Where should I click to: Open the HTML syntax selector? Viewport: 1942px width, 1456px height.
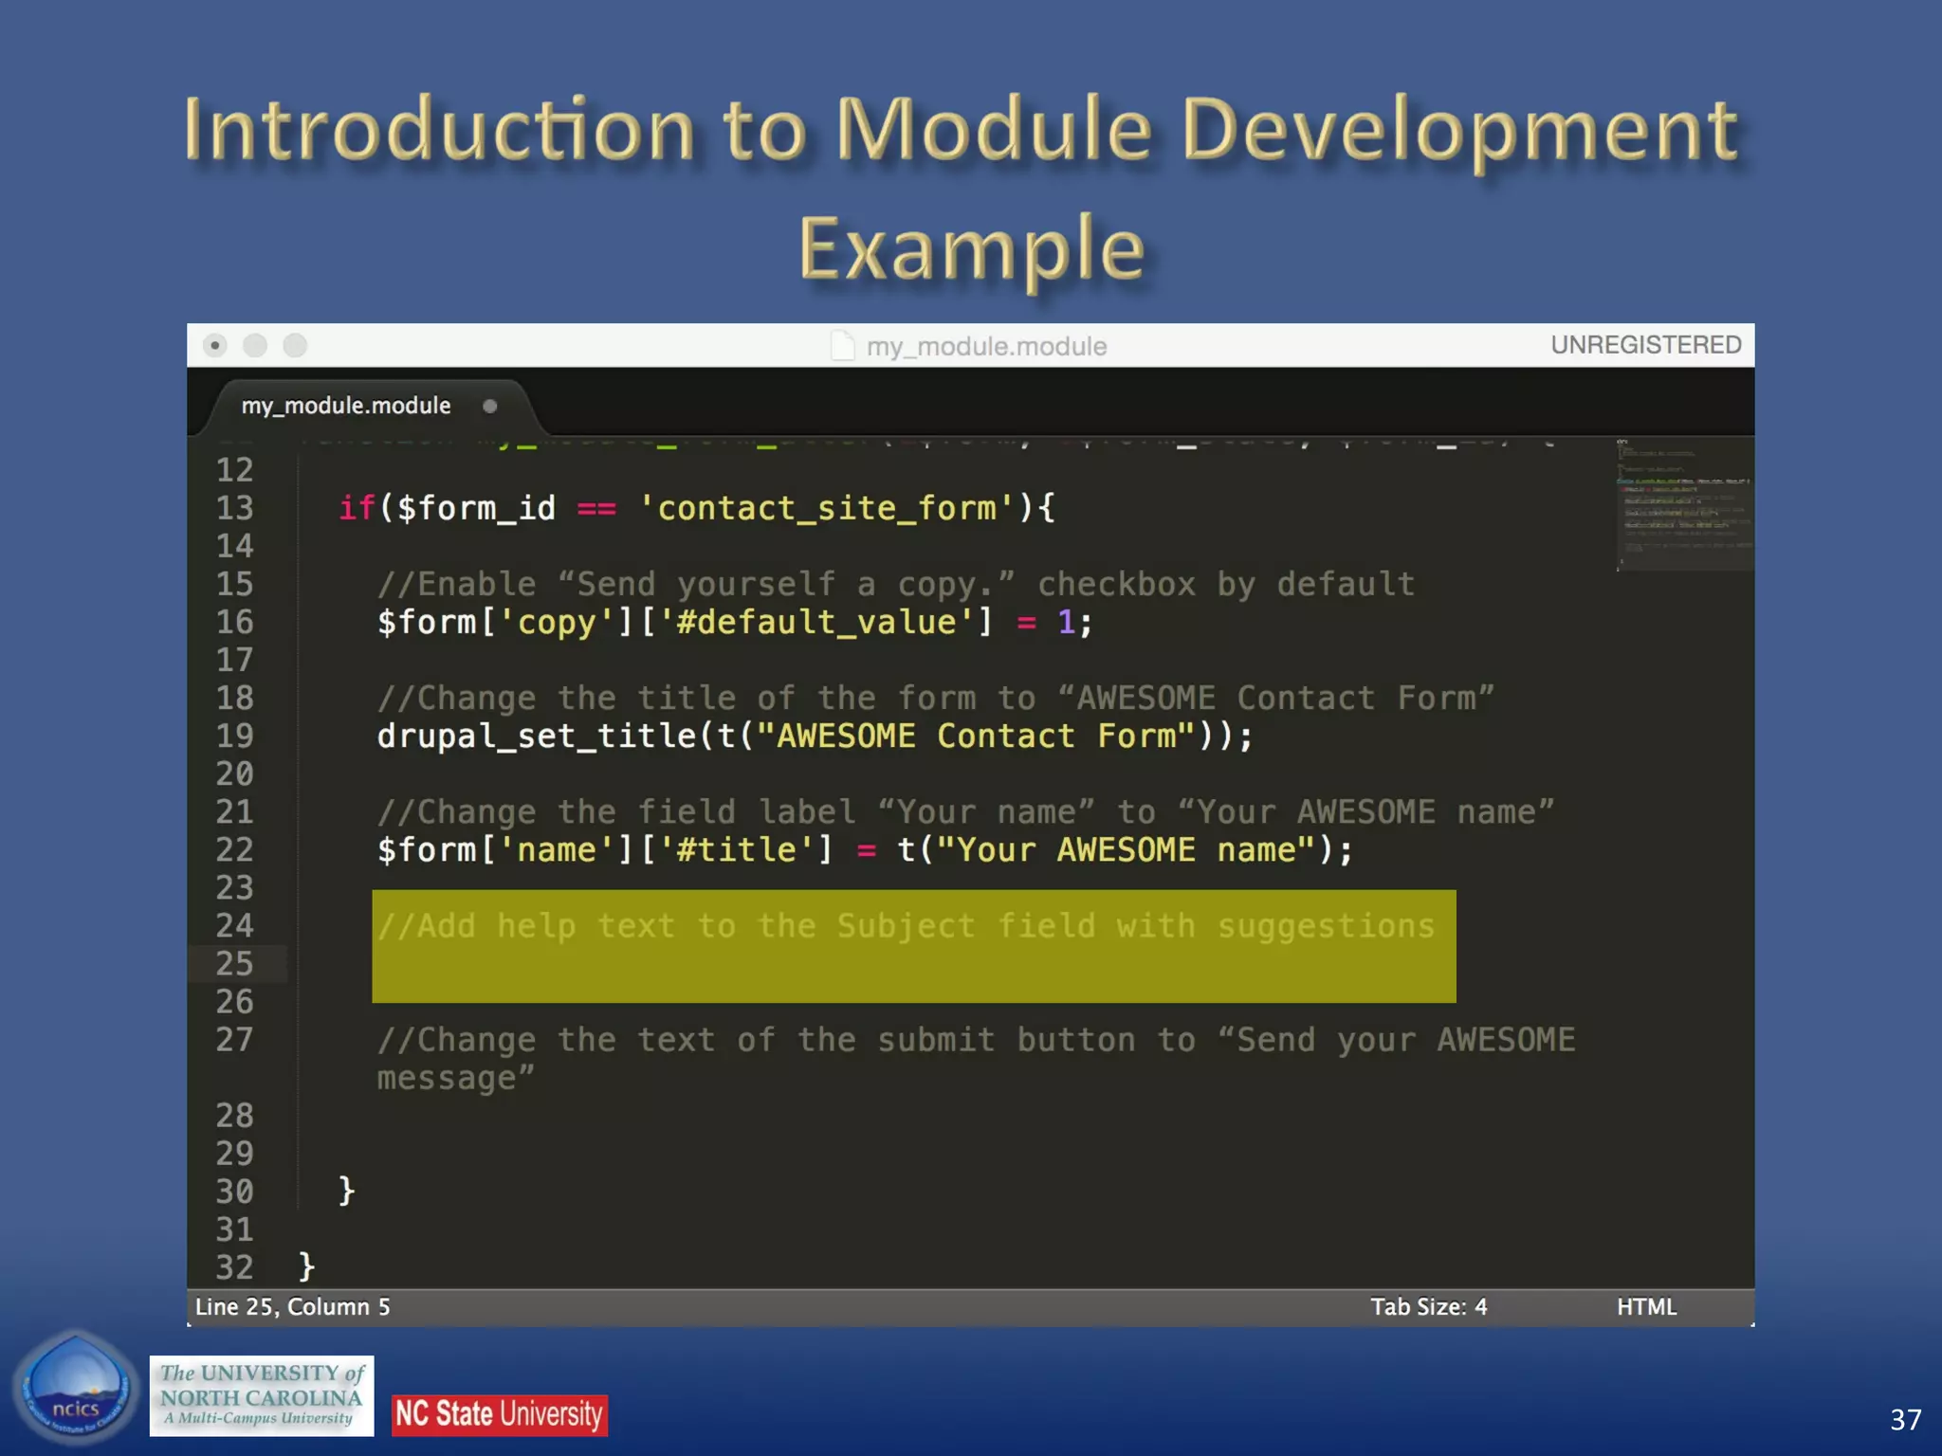pyautogui.click(x=1646, y=1307)
